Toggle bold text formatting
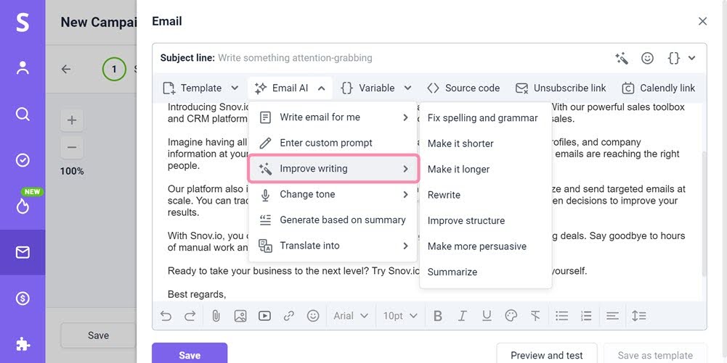The image size is (727, 363). [437, 316]
